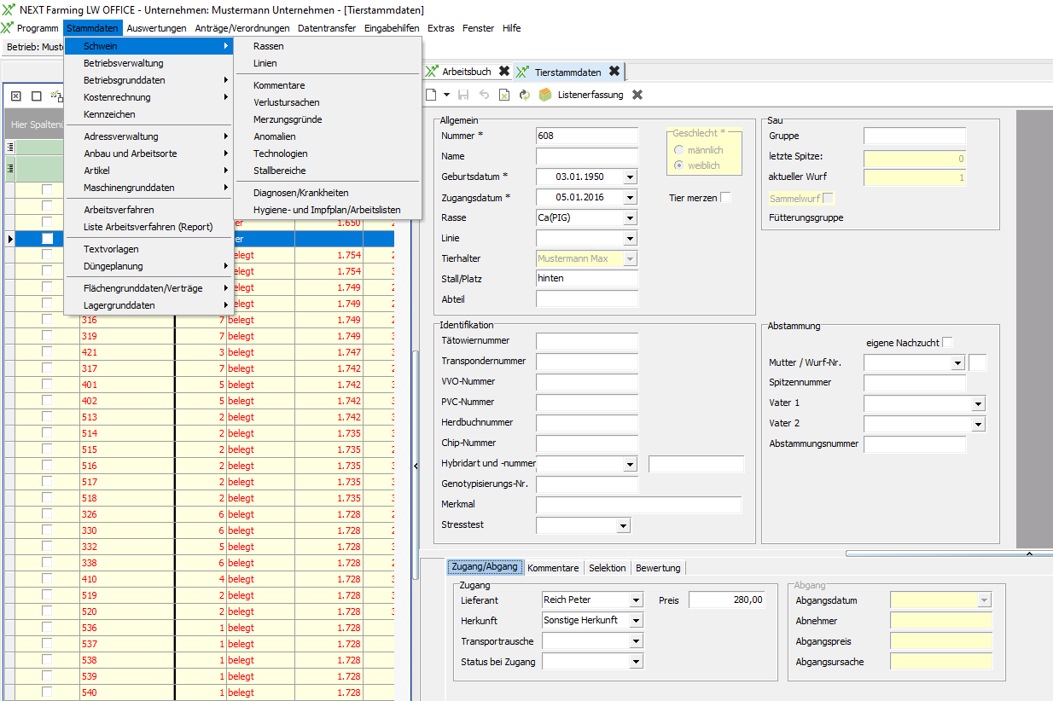Click the new record document icon
This screenshot has width=1053, height=701.
point(433,95)
